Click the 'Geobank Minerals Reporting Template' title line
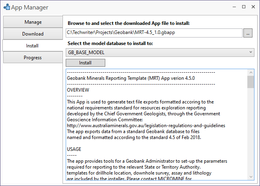Screen dimensions: 260x186 131,78
